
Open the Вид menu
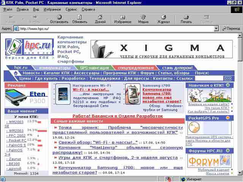point(36,9)
